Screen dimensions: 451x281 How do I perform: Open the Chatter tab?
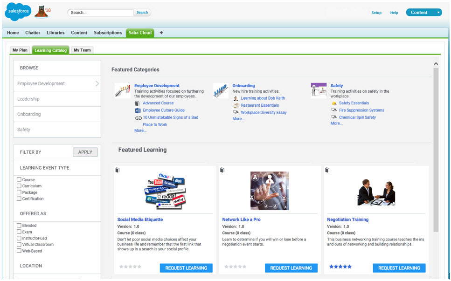pyautogui.click(x=33, y=33)
